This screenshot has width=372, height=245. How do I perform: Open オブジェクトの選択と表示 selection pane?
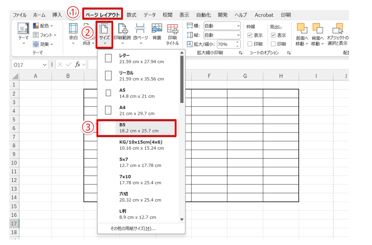click(x=337, y=34)
